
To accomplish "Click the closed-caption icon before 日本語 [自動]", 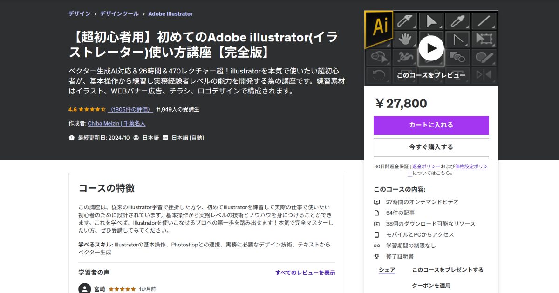I will coord(165,138).
